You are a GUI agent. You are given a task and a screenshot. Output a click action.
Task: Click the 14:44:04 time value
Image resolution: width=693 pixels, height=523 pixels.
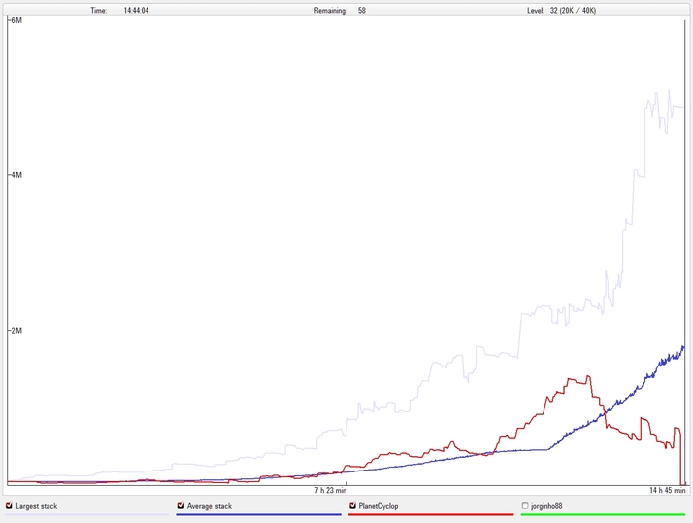click(x=136, y=11)
